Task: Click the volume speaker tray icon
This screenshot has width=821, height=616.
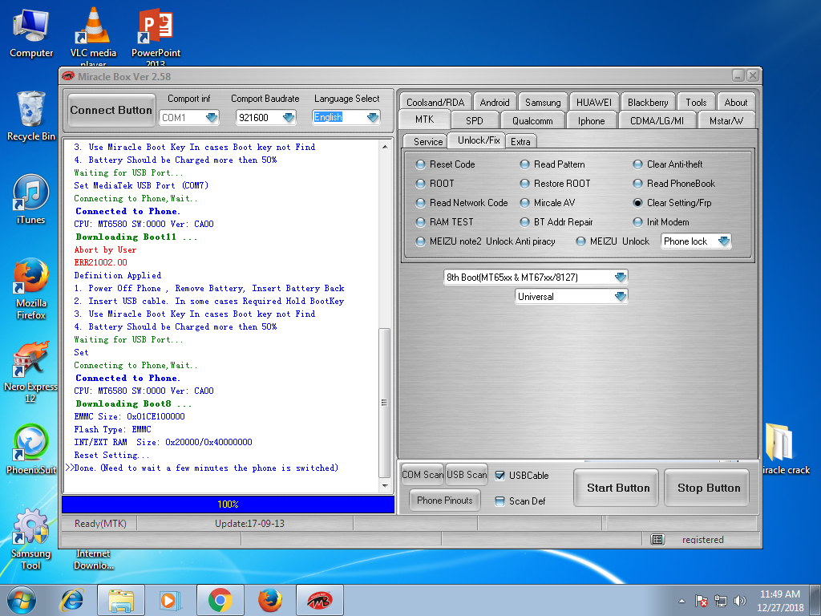Action: (739, 601)
